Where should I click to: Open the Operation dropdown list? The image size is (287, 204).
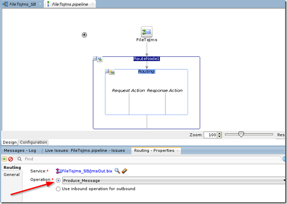tap(284, 180)
